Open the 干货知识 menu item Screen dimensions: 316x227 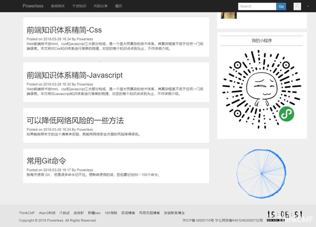[79, 6]
